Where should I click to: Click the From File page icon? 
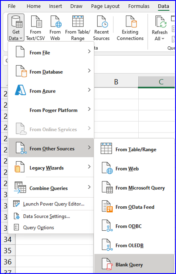click(20, 52)
